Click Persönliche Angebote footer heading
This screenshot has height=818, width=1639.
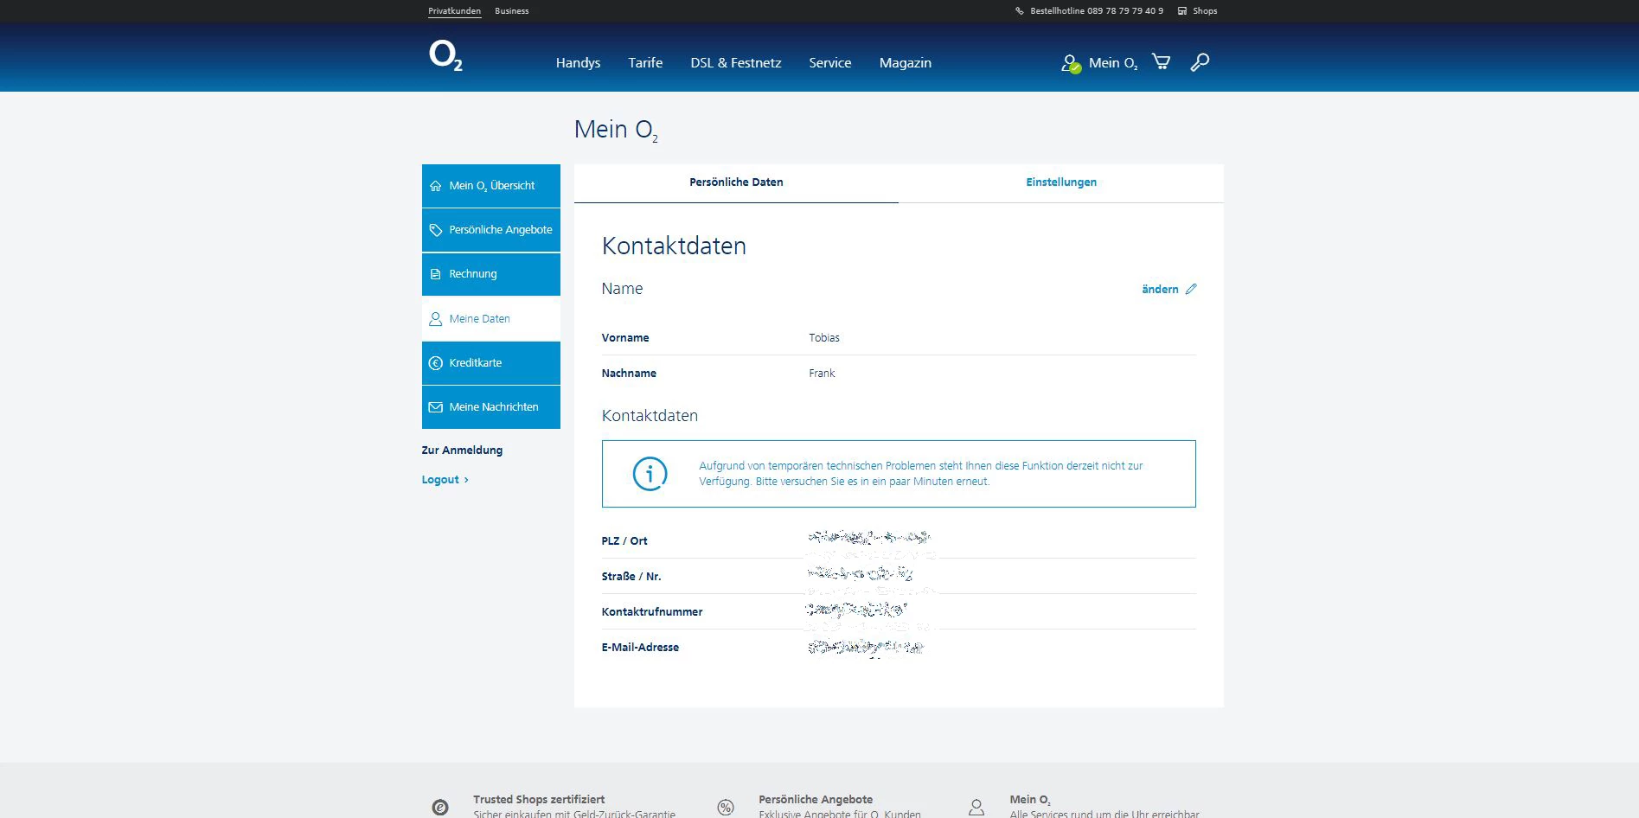pyautogui.click(x=816, y=800)
